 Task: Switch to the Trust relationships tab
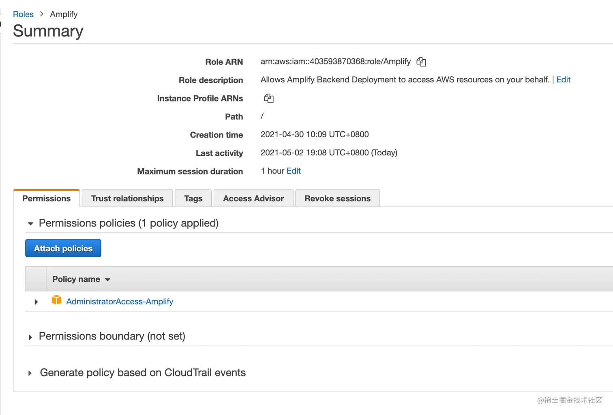[x=127, y=198]
